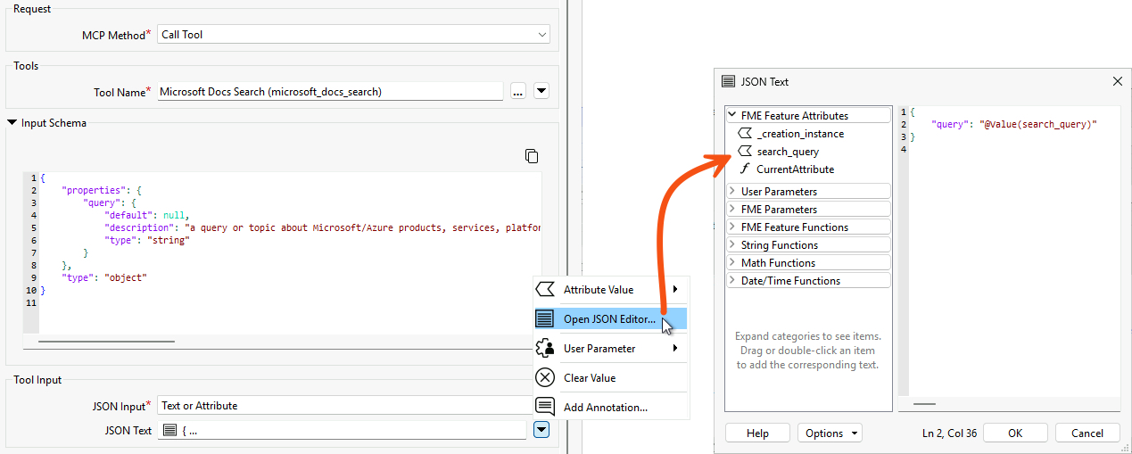Click the "type": "object" line in schema
The height and width of the screenshot is (454, 1132).
[103, 277]
